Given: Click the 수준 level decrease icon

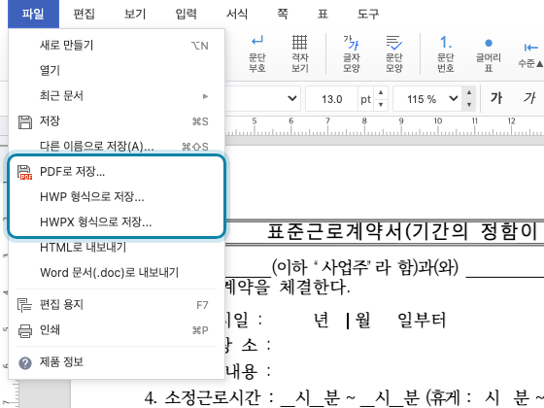Looking at the screenshot, I should tap(530, 53).
